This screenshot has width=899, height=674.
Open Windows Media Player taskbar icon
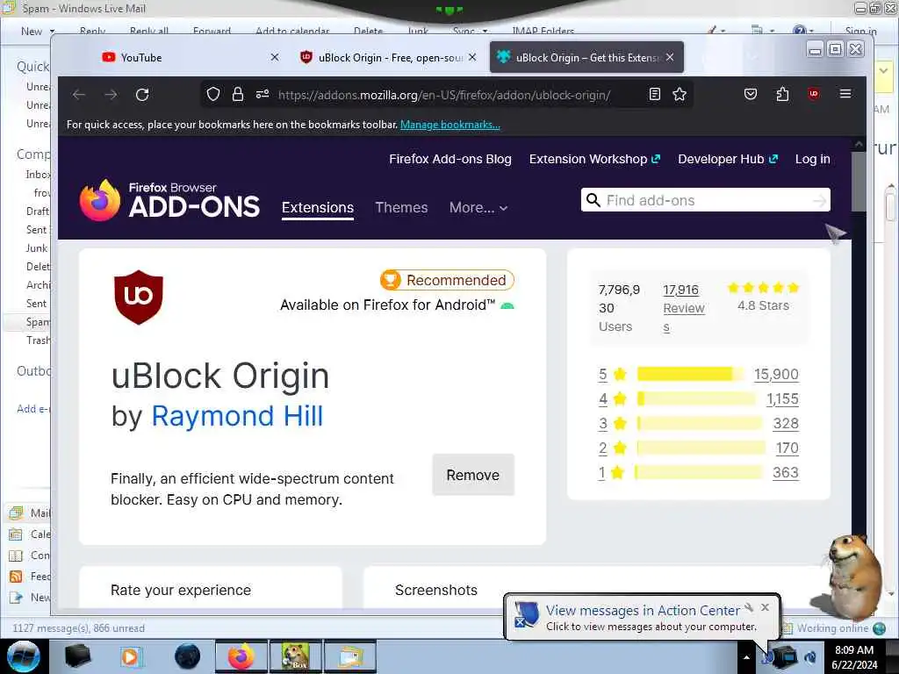tap(130, 656)
